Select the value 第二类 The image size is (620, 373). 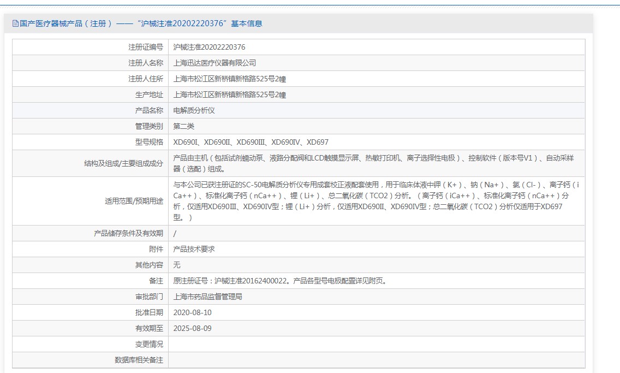click(x=184, y=126)
